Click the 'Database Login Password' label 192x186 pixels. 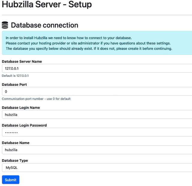(x=24, y=125)
